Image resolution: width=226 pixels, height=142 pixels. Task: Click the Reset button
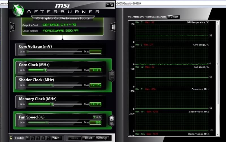88,138
